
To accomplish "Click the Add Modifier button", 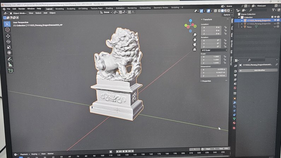I will point(259,70).
